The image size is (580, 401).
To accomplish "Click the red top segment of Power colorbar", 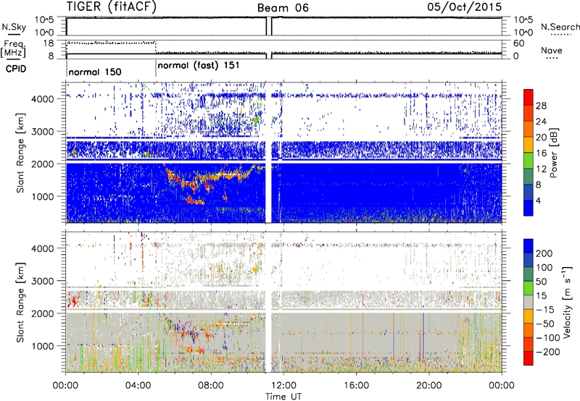I will 529,97.
